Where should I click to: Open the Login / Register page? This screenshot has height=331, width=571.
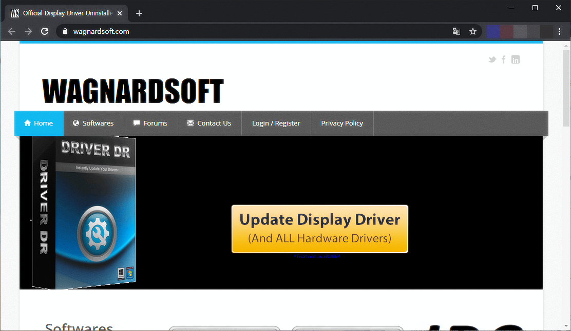[276, 123]
